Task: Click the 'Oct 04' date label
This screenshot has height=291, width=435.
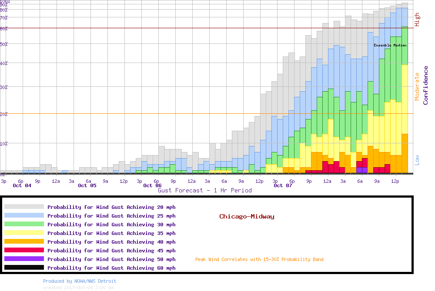Action: 22,185
